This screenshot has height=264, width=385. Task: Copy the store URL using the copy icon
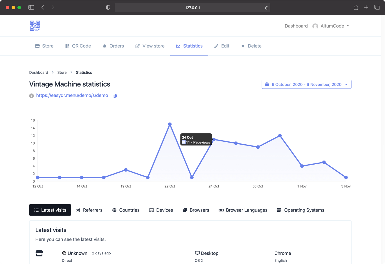click(x=115, y=95)
